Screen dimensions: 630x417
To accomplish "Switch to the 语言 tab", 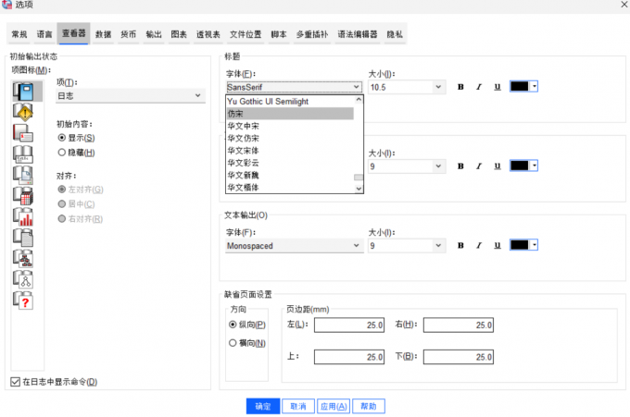I will tap(44, 34).
